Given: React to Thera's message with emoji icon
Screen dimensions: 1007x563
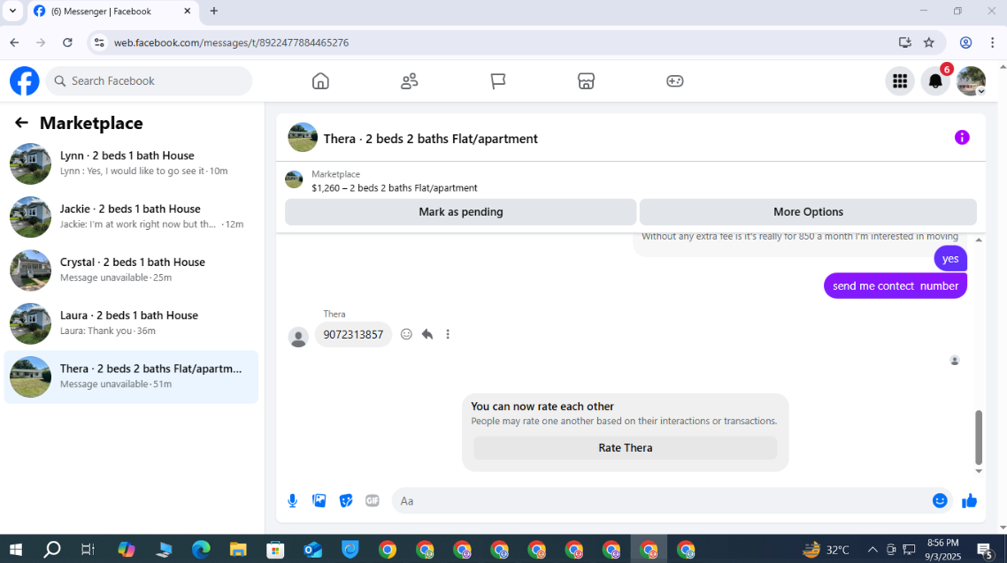Looking at the screenshot, I should coord(406,334).
